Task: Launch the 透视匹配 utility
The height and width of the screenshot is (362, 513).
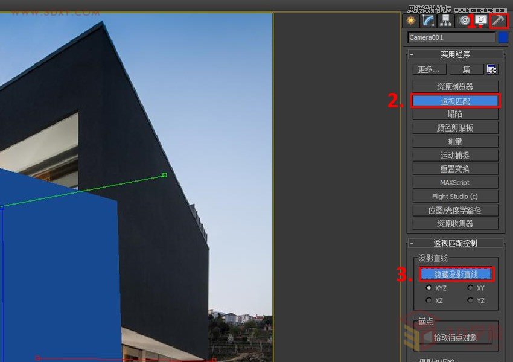Action: (456, 100)
